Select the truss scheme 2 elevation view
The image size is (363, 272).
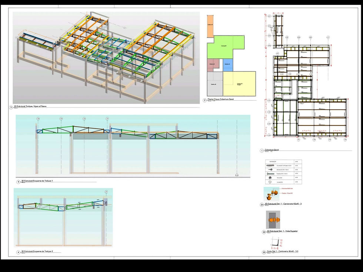(63, 218)
